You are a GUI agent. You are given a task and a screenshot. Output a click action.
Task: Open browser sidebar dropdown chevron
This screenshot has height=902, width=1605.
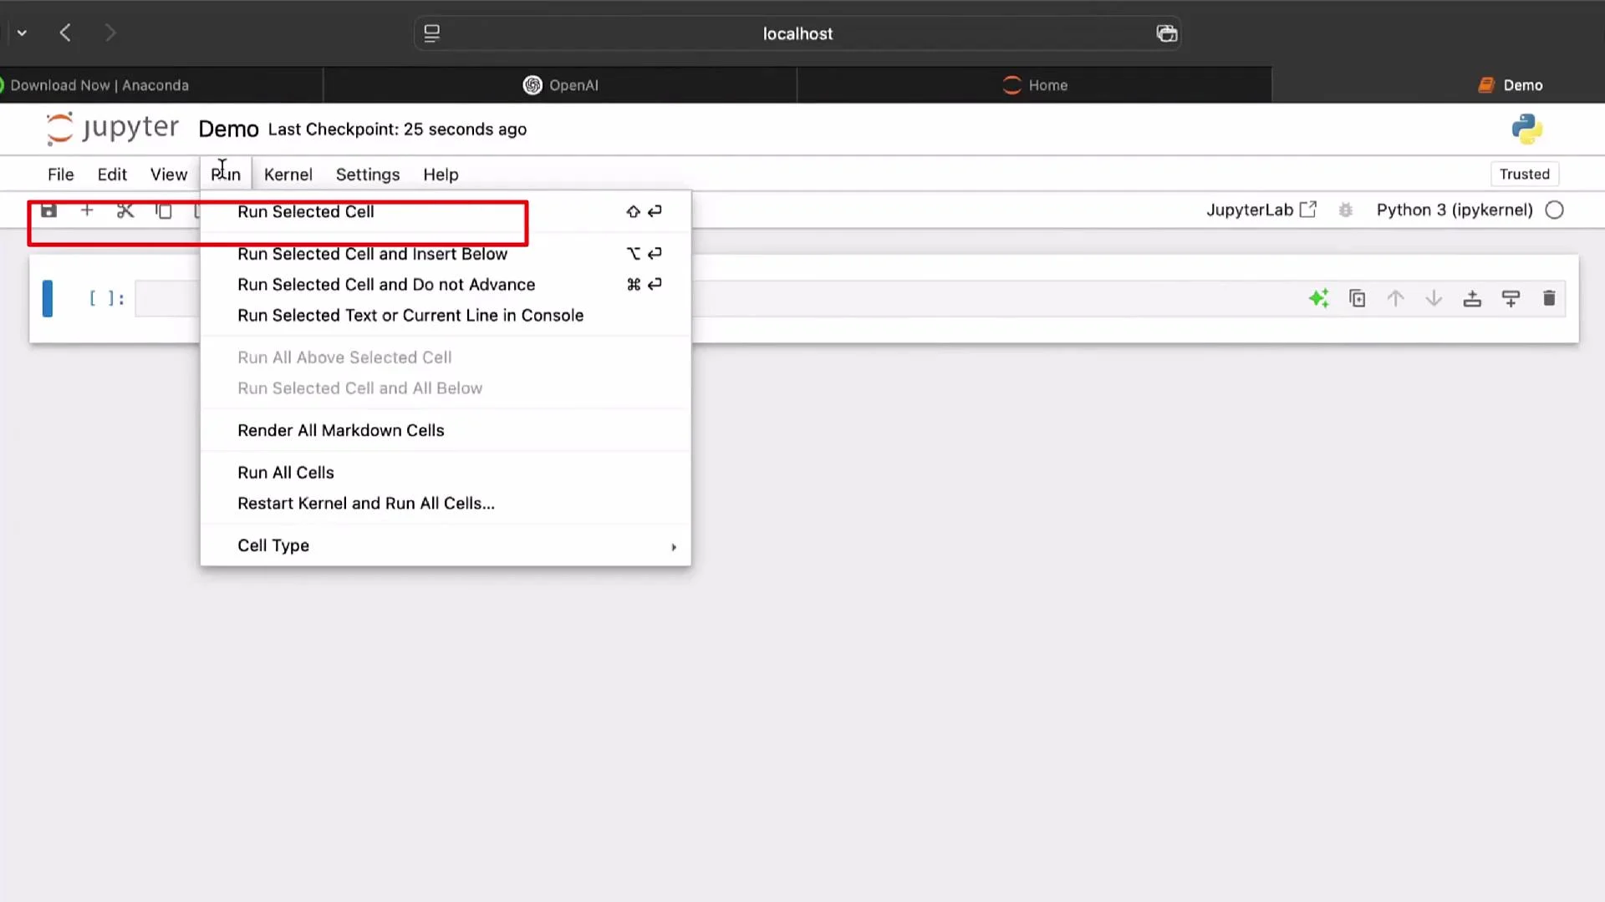click(22, 33)
